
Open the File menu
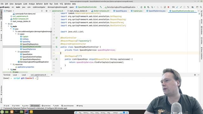pyautogui.click(x=2, y=4)
